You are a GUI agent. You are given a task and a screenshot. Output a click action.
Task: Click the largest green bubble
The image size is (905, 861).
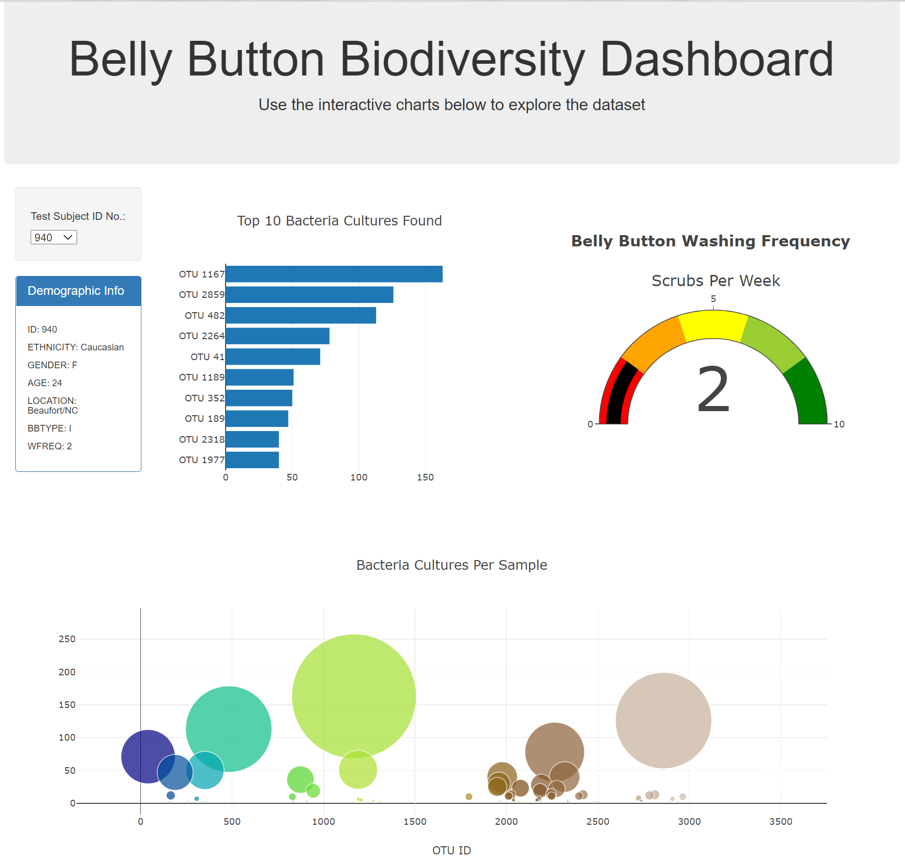[354, 696]
